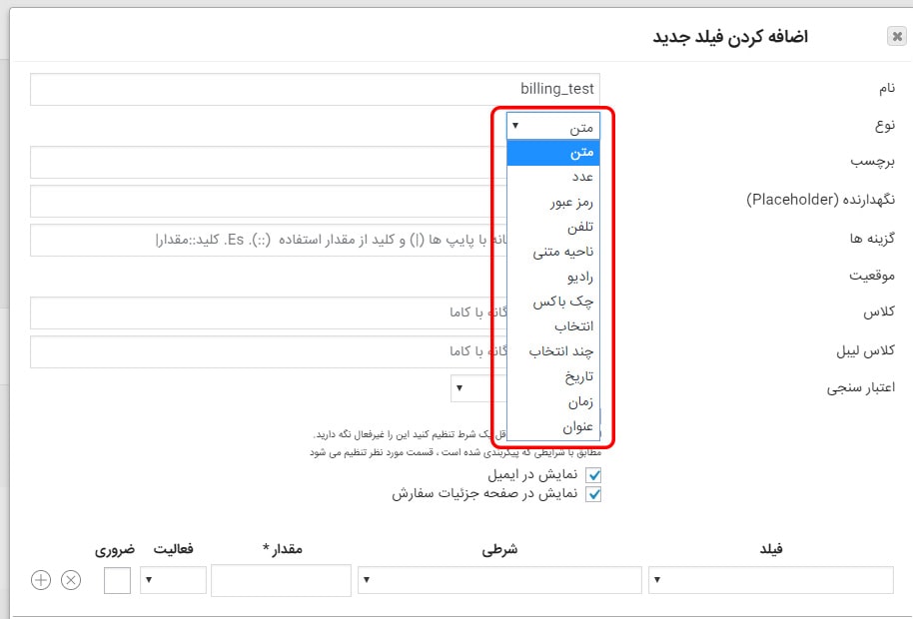Close the add new field dialog
Screen dimensions: 913x619
tap(897, 37)
